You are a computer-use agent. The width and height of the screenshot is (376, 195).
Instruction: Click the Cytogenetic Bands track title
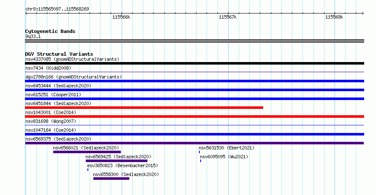(x=50, y=31)
